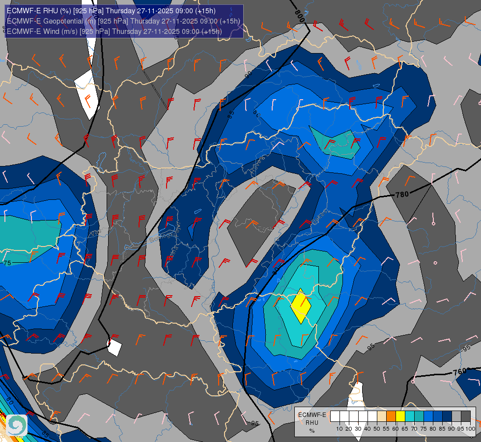The width and height of the screenshot is (481, 442).
Task: Click the legend tick value 10
Action: pos(340,429)
